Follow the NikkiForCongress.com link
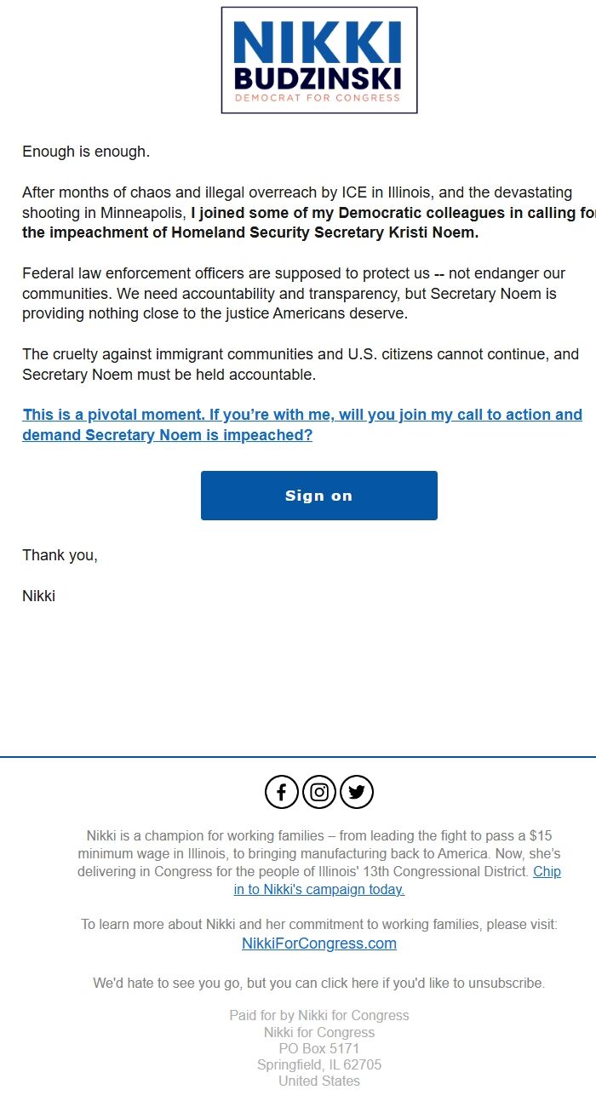 coord(318,943)
